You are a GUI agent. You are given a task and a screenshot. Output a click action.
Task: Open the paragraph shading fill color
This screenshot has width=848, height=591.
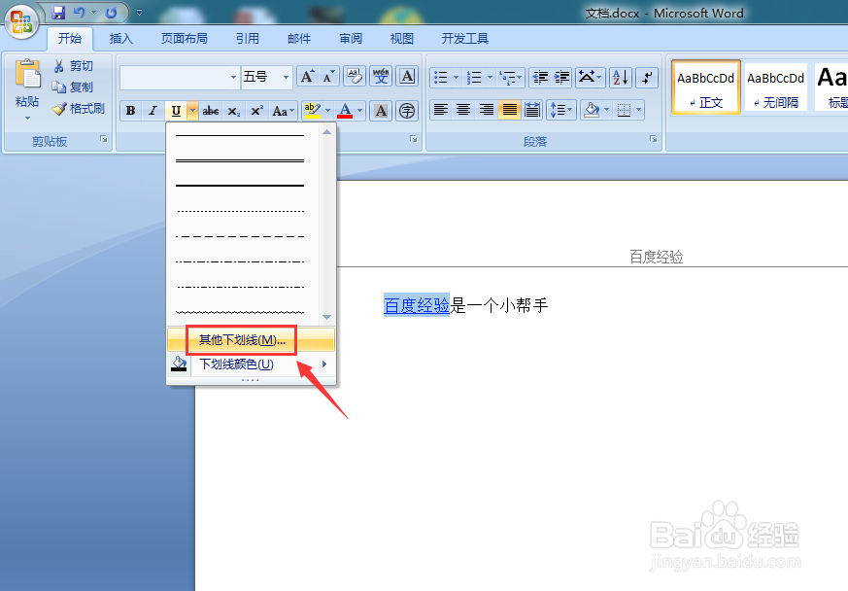[x=592, y=110]
